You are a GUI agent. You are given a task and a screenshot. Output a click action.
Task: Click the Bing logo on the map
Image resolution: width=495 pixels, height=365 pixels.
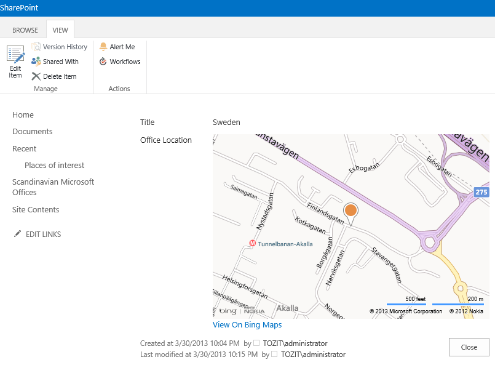coord(228,311)
